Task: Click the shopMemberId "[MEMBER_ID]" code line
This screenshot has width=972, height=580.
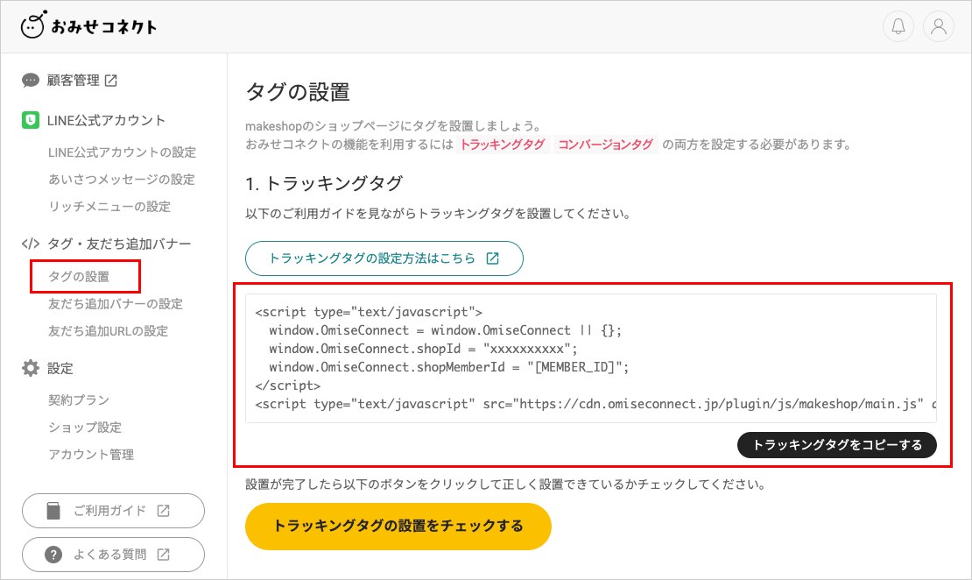Action: tap(449, 367)
